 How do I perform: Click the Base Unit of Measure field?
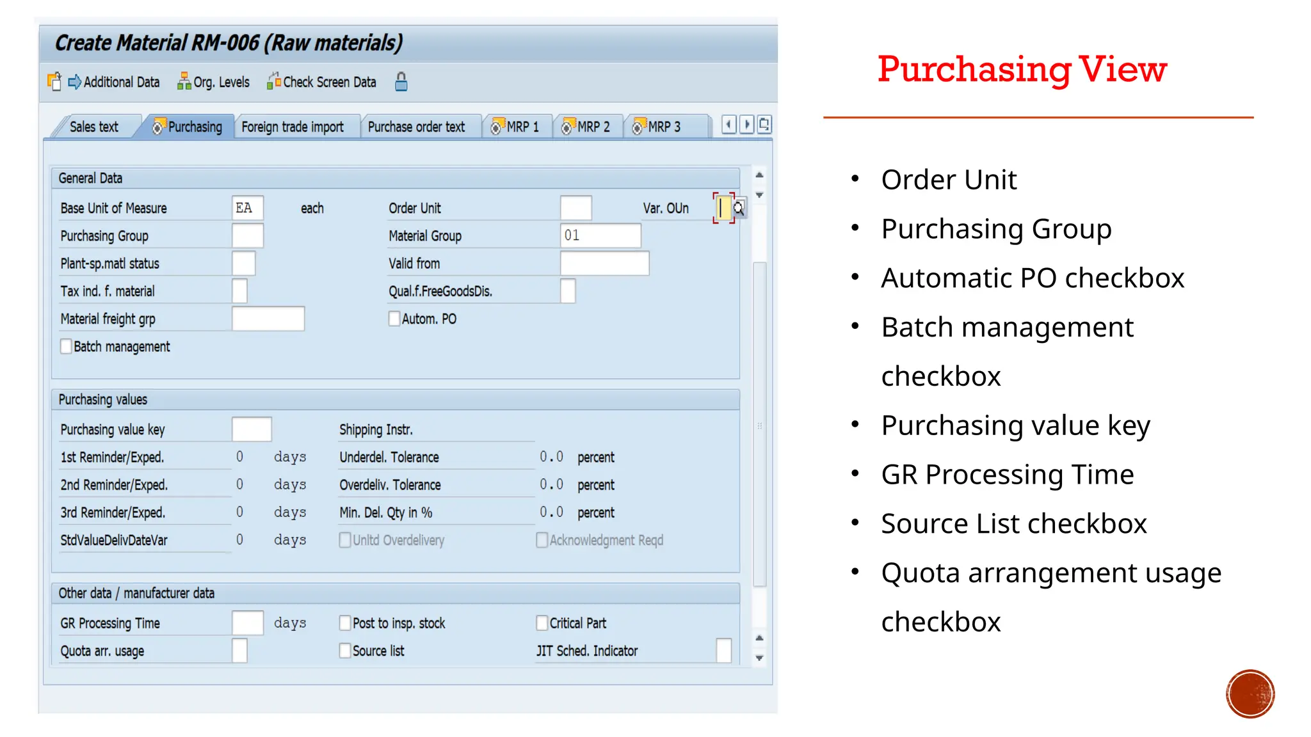click(248, 208)
